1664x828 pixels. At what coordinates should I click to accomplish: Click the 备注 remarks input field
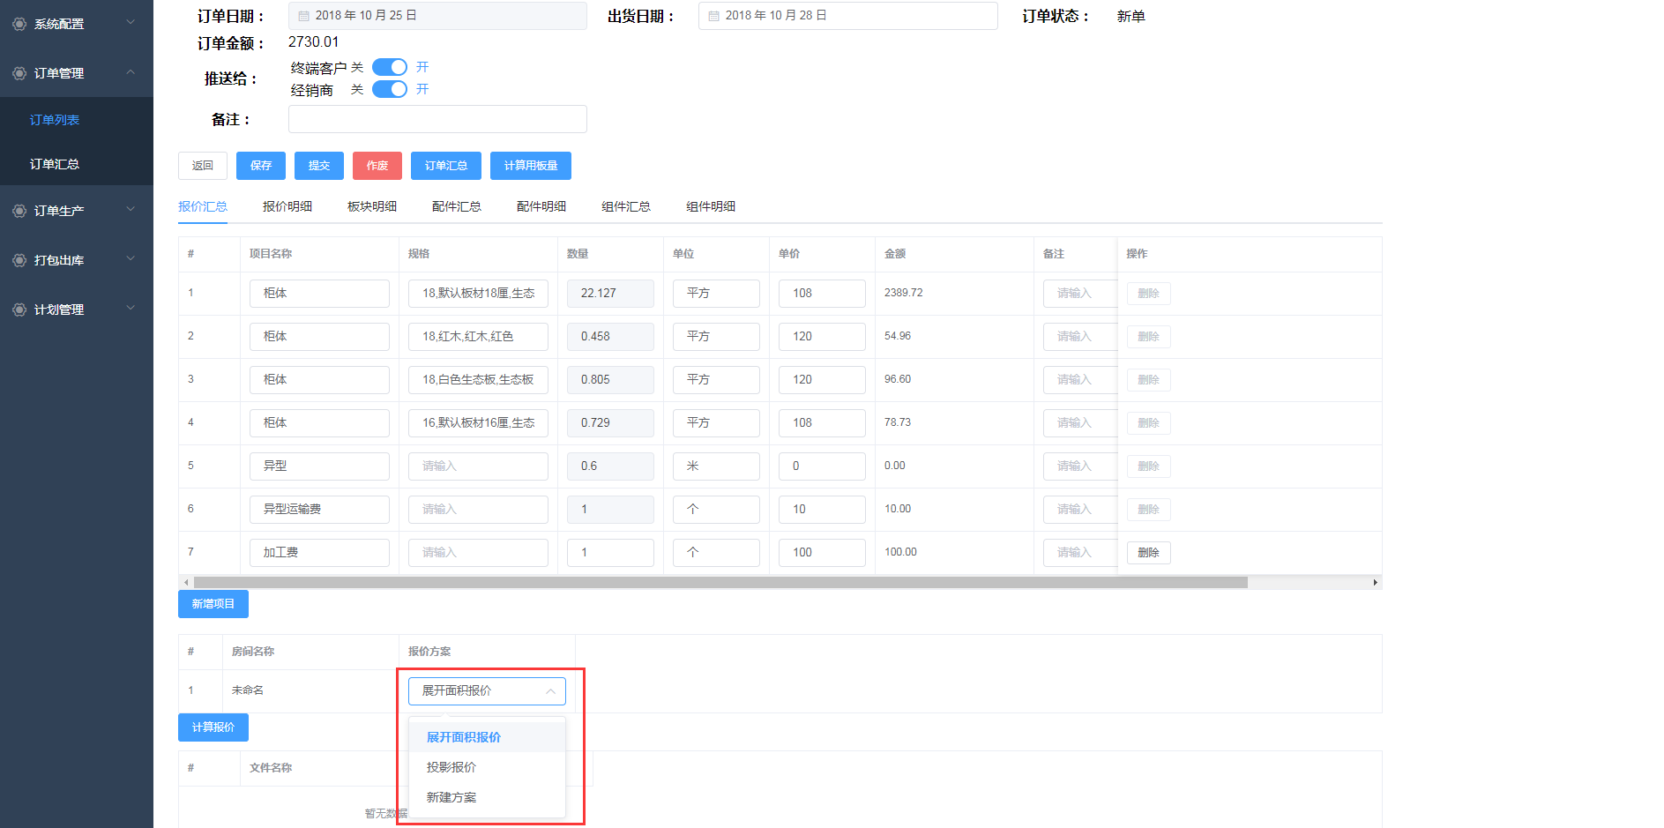tap(437, 119)
